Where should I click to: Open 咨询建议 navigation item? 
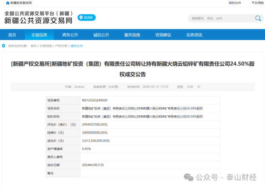click(x=163, y=35)
